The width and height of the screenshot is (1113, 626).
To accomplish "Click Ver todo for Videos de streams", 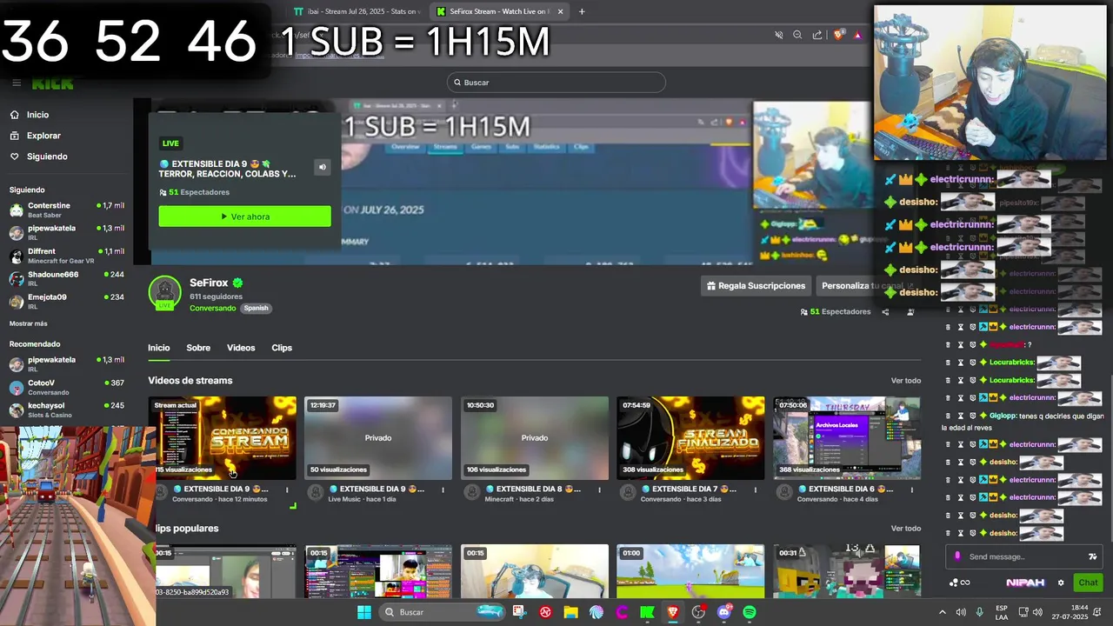I will point(906,381).
